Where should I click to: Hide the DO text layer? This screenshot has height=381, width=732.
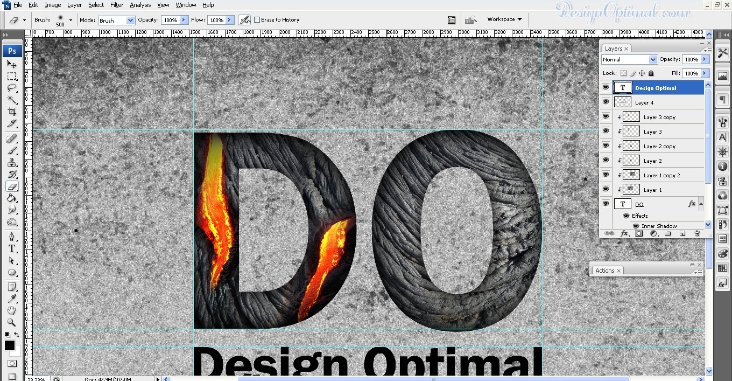[x=606, y=204]
